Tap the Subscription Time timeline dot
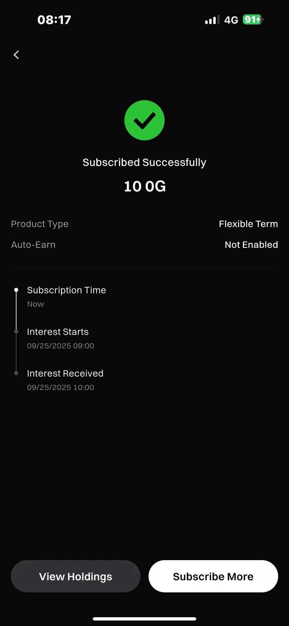The height and width of the screenshot is (626, 289). 16,290
